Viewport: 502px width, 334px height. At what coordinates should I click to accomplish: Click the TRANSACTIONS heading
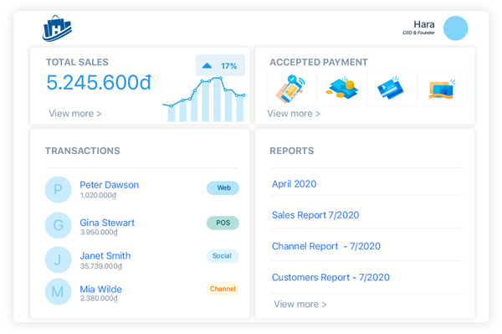tap(83, 151)
